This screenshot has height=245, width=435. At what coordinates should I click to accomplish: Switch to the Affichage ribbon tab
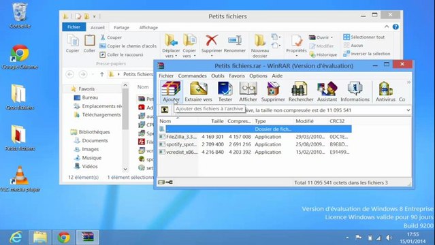[148, 27]
